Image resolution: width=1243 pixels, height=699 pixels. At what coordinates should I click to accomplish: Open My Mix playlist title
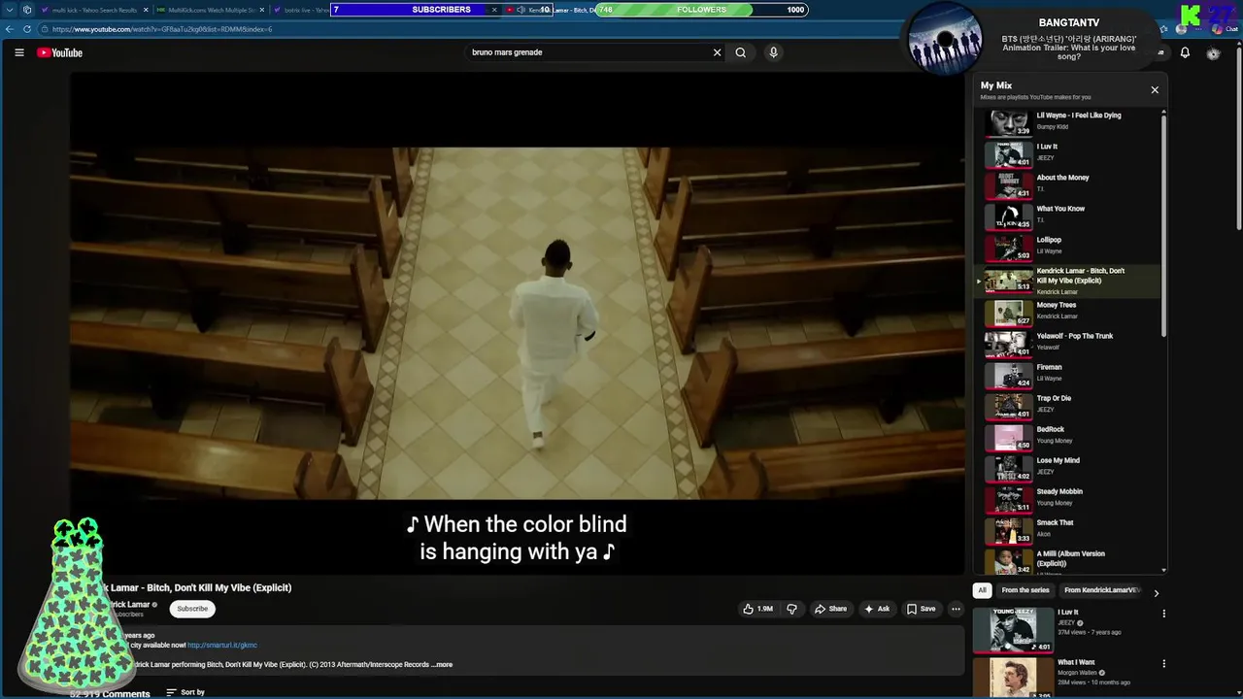point(996,85)
